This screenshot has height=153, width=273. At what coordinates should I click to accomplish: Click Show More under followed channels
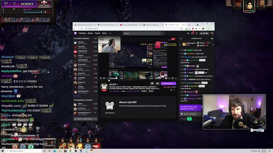click(x=77, y=96)
